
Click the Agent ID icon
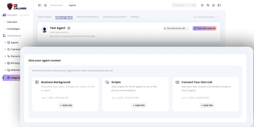click(x=51, y=36)
